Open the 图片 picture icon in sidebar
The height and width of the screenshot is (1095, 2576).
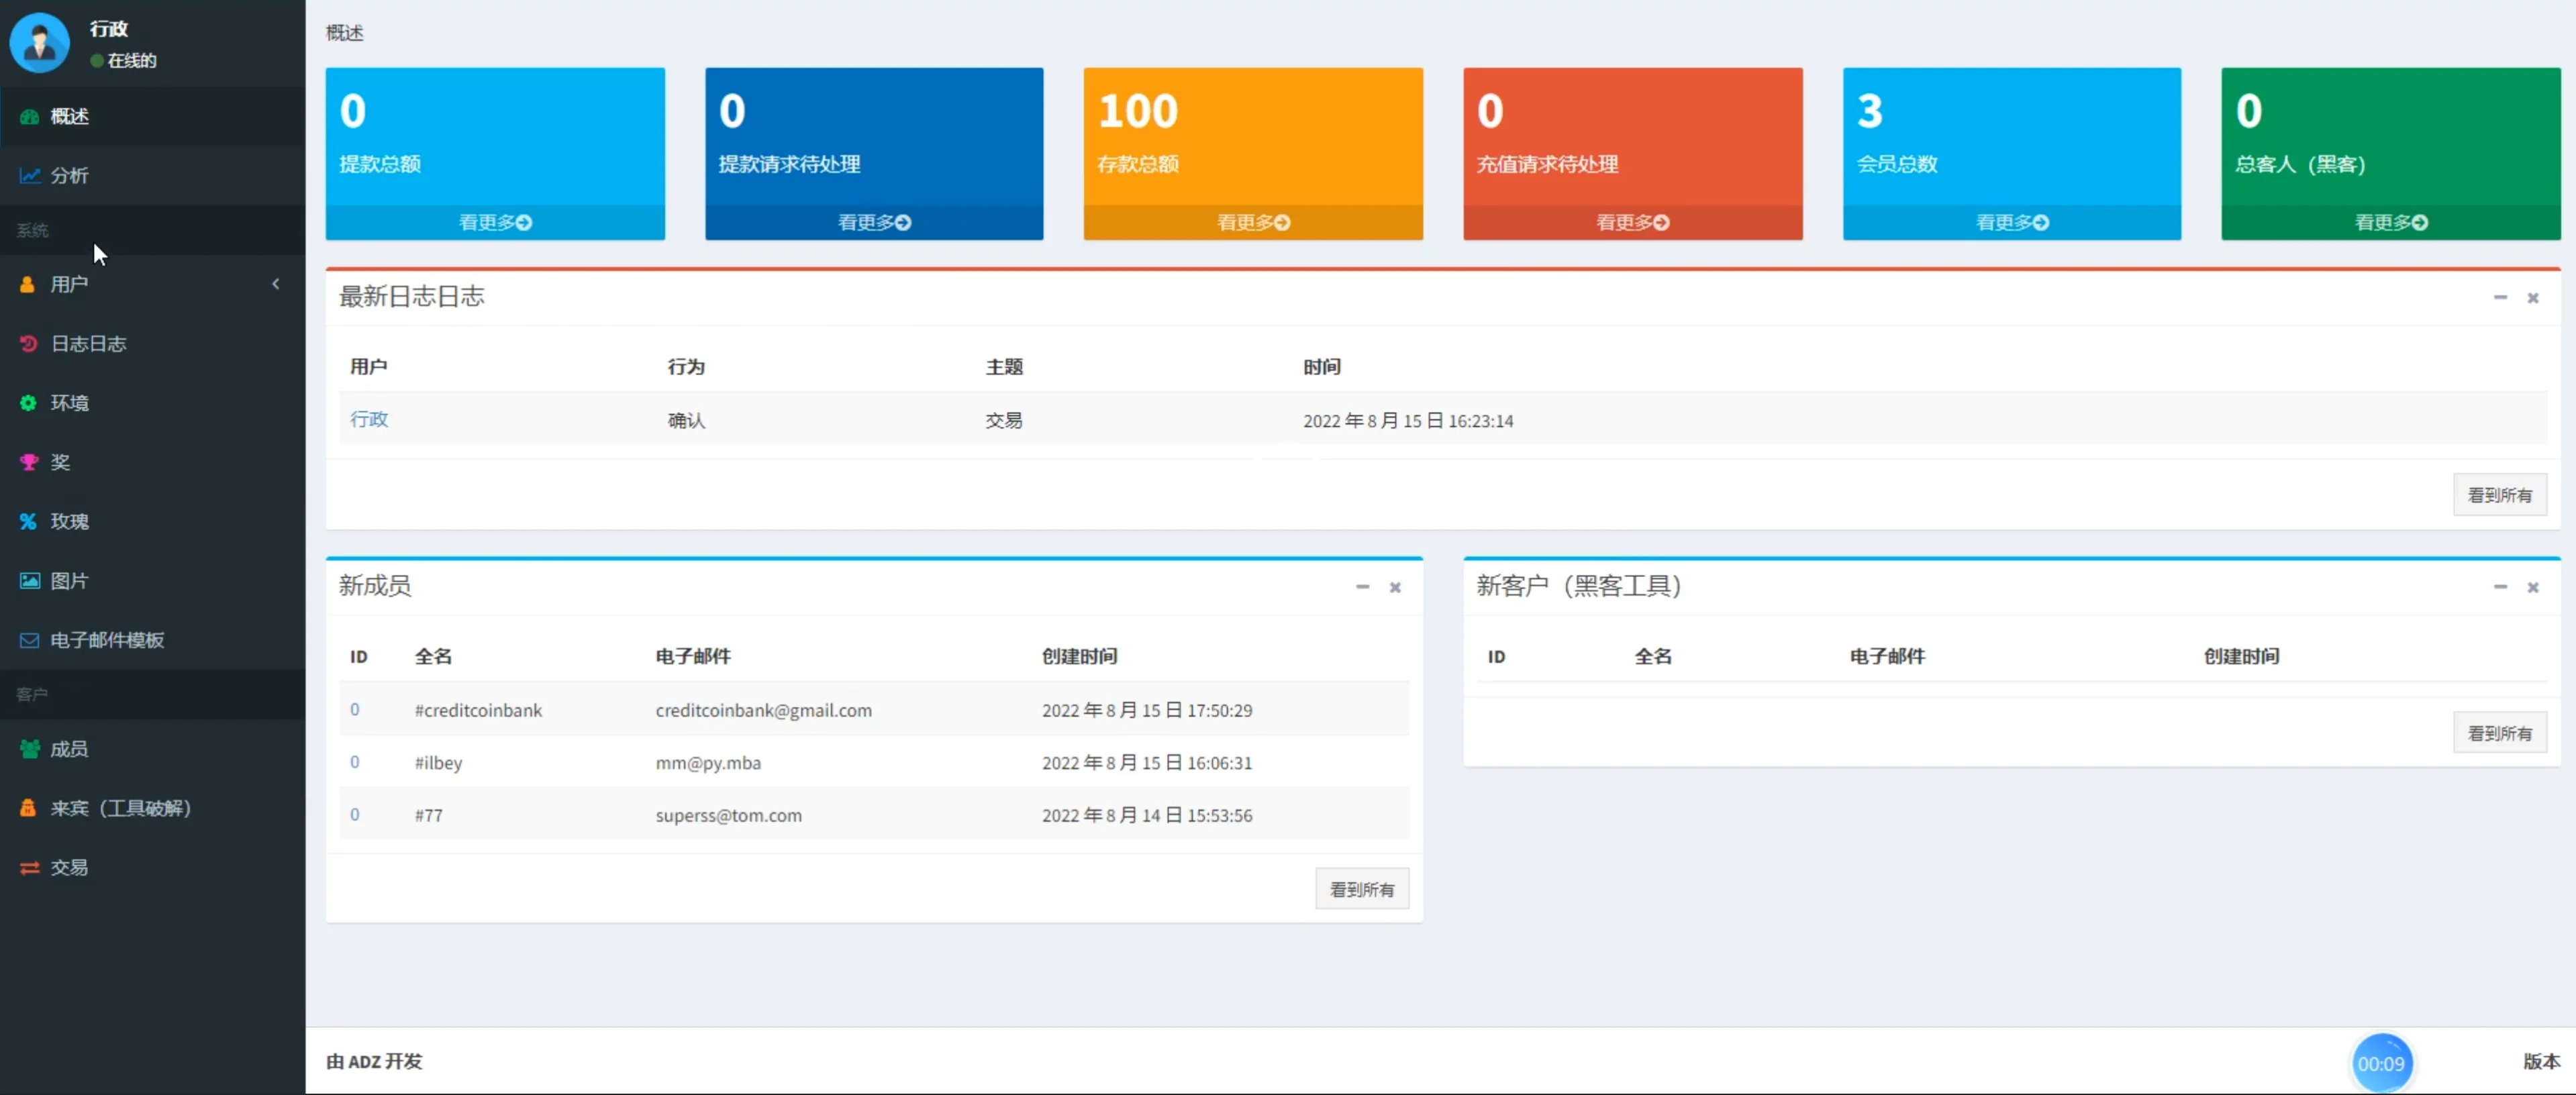pos(29,581)
